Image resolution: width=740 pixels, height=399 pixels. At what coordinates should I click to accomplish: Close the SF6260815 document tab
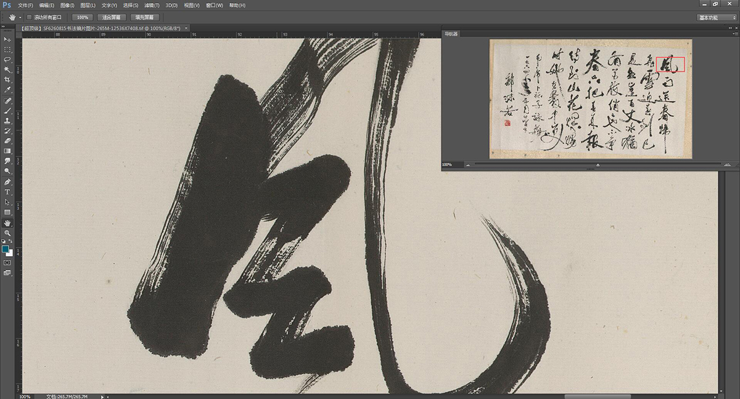coord(185,28)
